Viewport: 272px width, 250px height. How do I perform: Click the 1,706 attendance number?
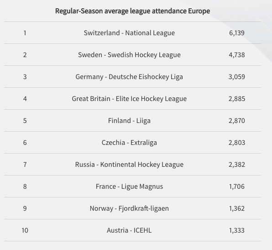point(237,186)
